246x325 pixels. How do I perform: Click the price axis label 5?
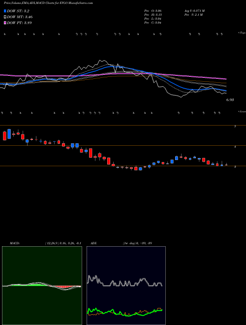(235, 126)
